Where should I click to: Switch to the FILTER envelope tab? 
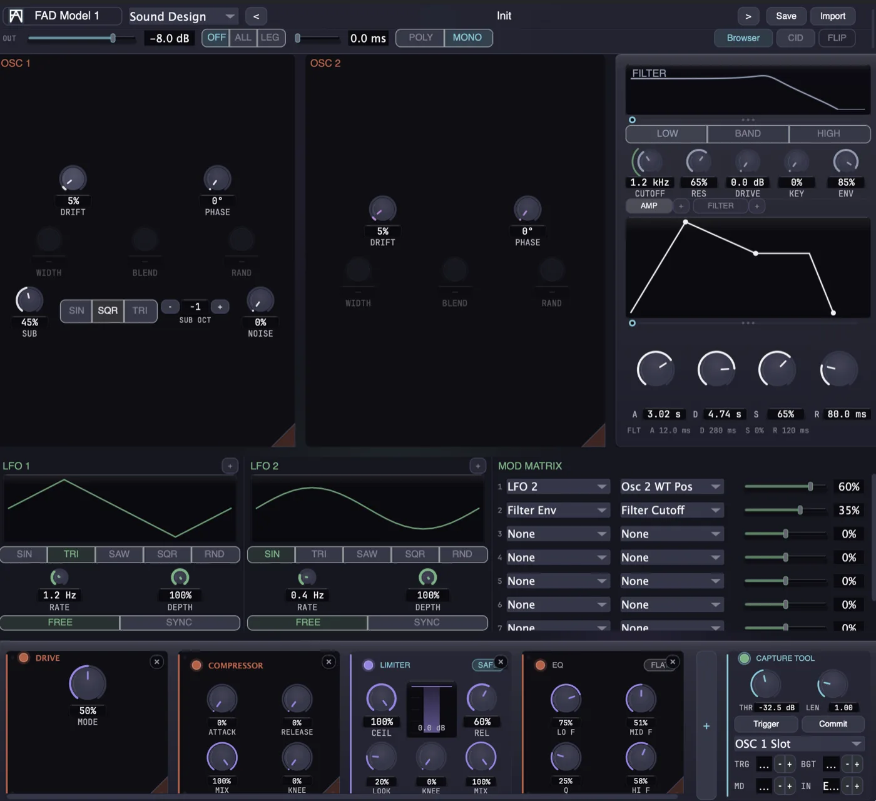pos(721,206)
